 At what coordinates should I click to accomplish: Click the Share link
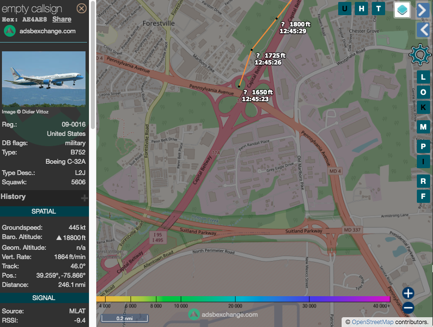click(x=62, y=20)
